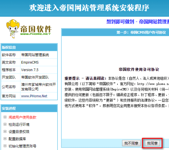Click the EmpireCMS English name cell
Screen dimensions: 169x150
[x=39, y=62]
